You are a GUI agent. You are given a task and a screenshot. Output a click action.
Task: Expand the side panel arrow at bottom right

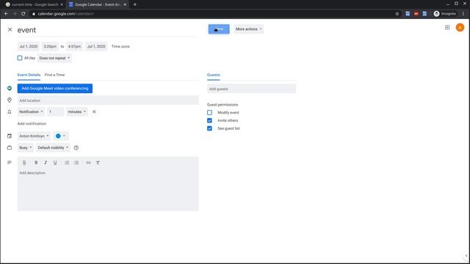coord(466,256)
